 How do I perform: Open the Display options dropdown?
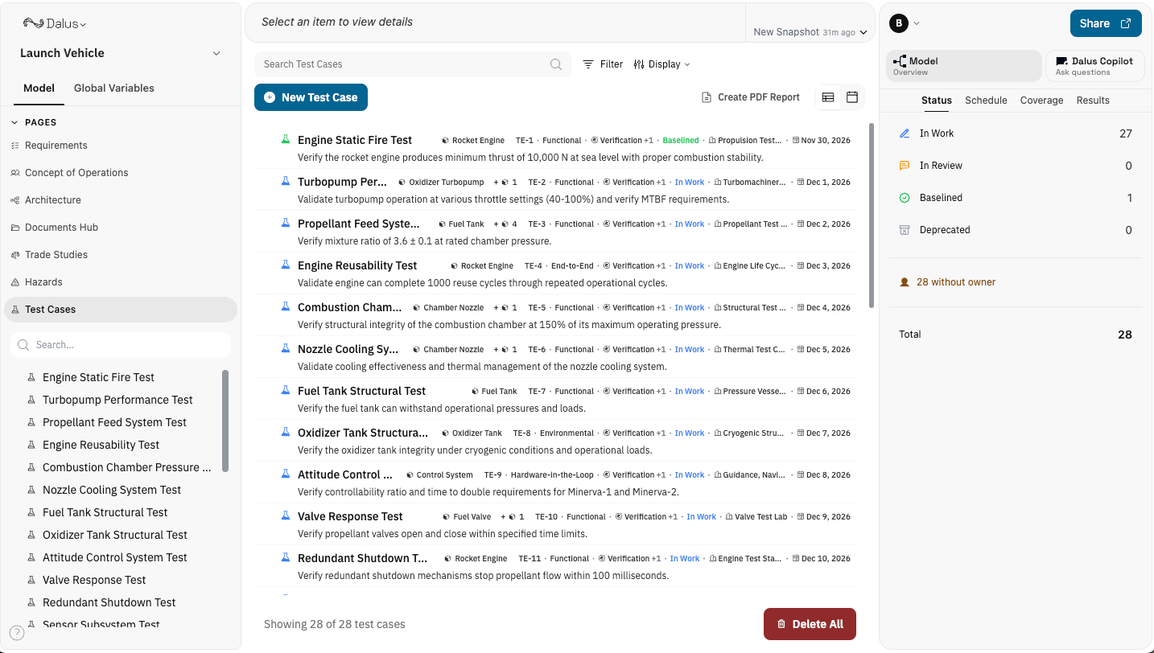(x=661, y=64)
